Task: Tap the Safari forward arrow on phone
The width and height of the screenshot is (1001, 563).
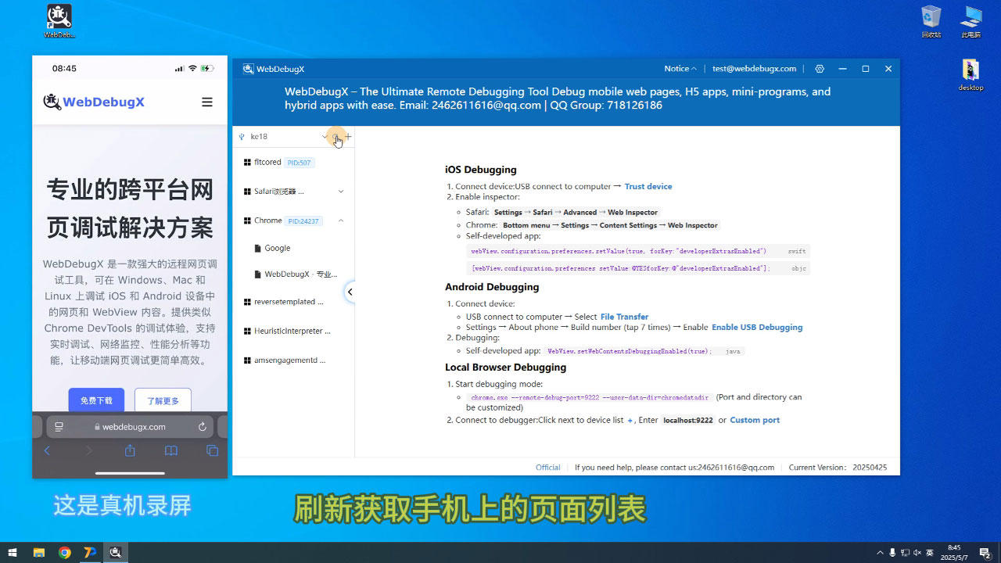Action: 88,450
